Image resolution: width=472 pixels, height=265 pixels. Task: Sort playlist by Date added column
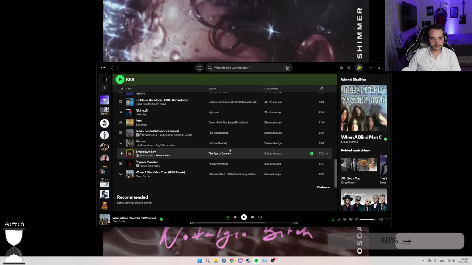click(x=271, y=89)
